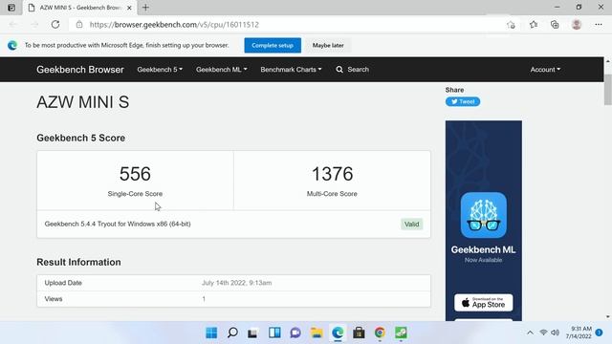The height and width of the screenshot is (344, 612).
Task: Open Microsoft Store from taskbar
Action: (359, 333)
